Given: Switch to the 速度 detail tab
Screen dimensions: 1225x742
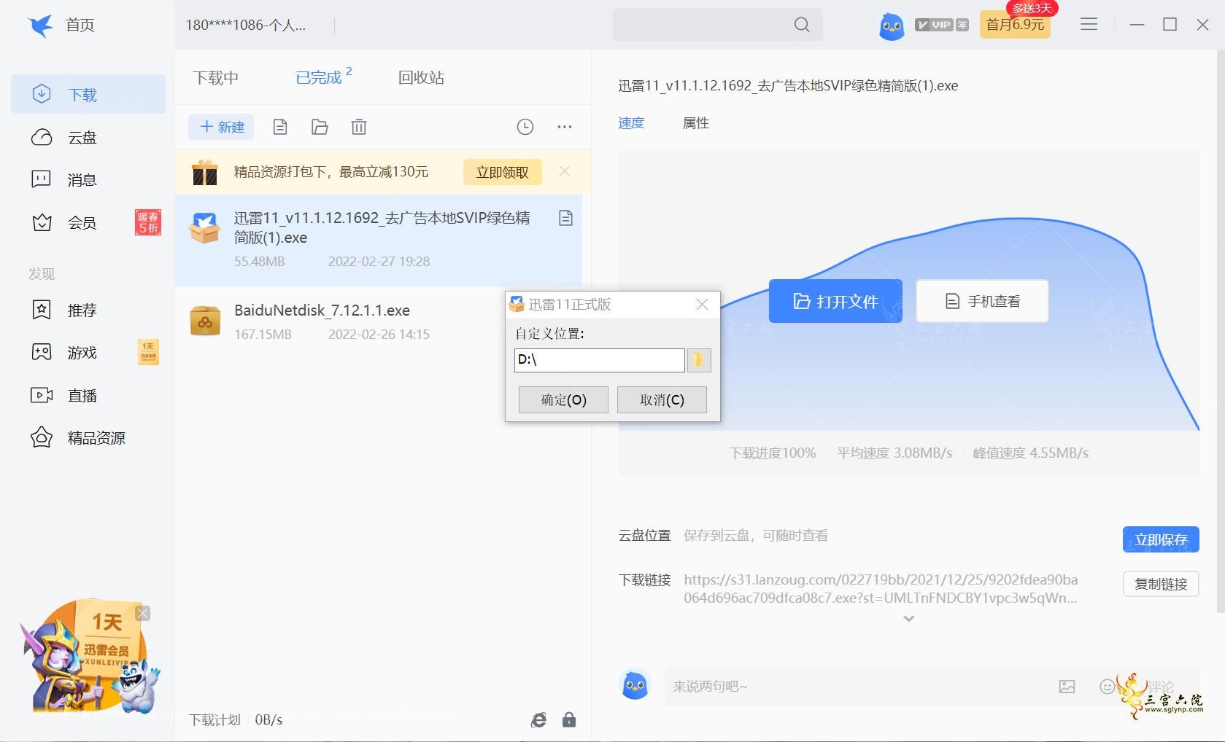Looking at the screenshot, I should coord(631,122).
